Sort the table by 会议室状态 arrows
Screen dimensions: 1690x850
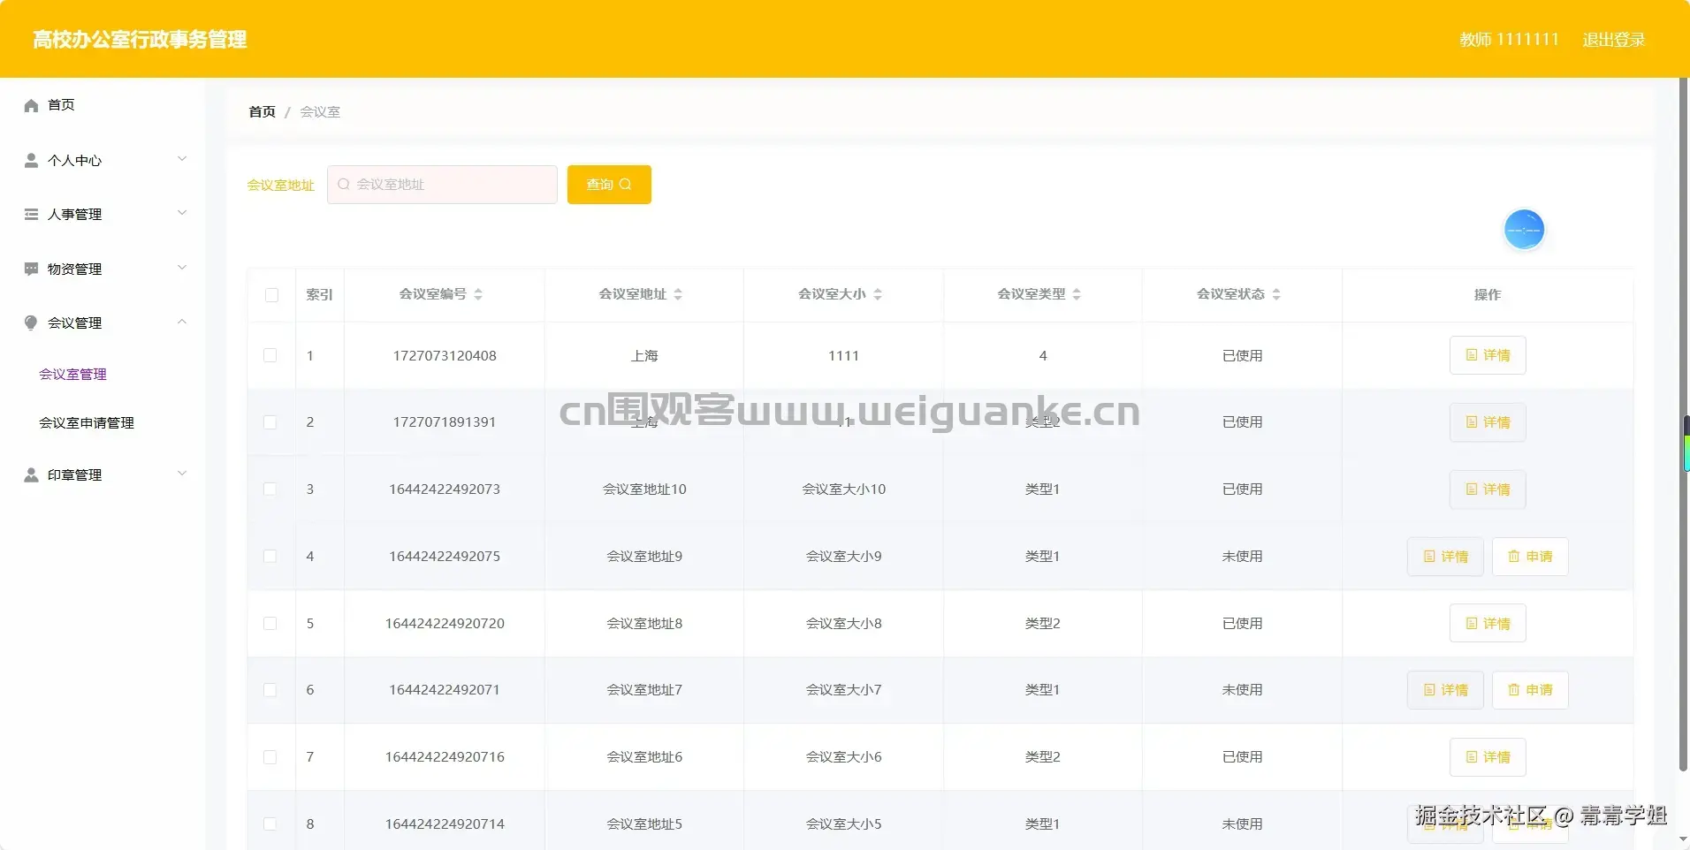[x=1276, y=294]
